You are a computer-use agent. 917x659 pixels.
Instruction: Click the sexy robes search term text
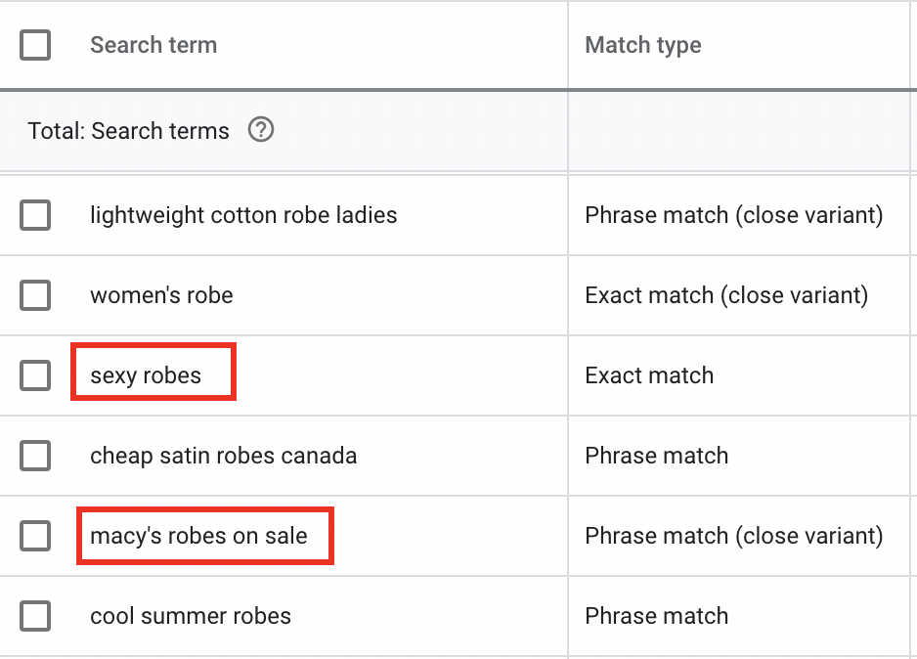146,375
